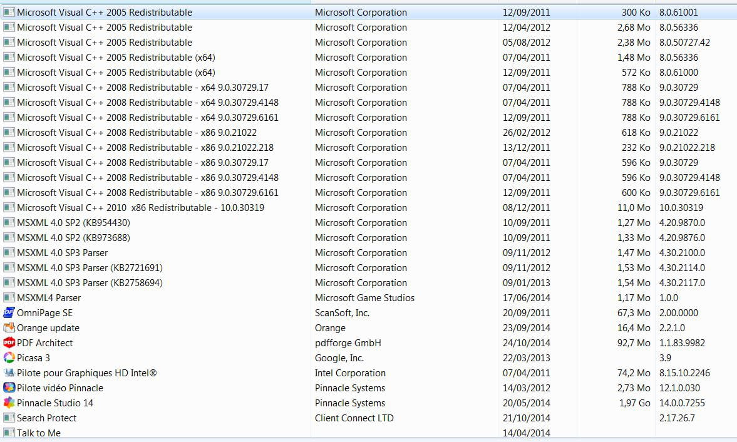
Task: Click the Talk to Me program name
Action: pyautogui.click(x=39, y=433)
